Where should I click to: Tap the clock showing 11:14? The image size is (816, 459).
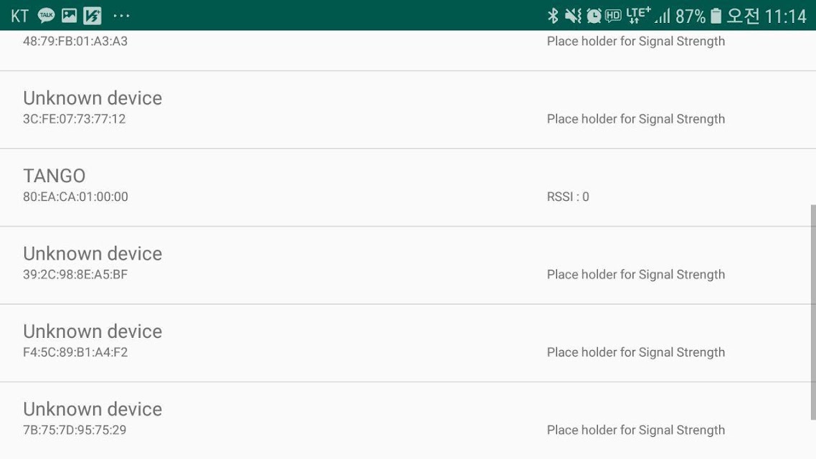786,16
